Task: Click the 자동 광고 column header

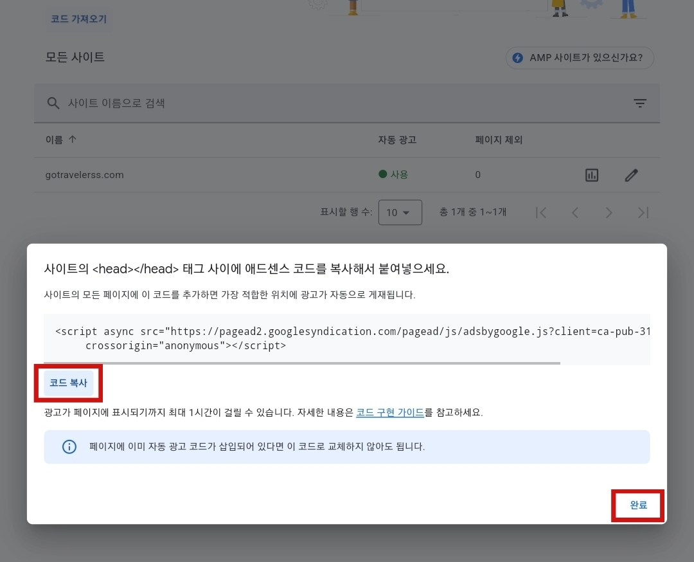Action: [x=397, y=140]
